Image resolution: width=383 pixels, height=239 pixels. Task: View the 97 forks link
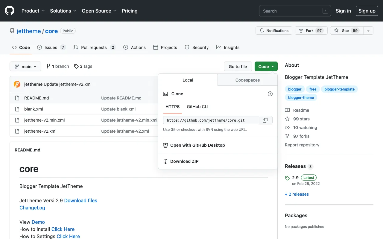(x=297, y=136)
